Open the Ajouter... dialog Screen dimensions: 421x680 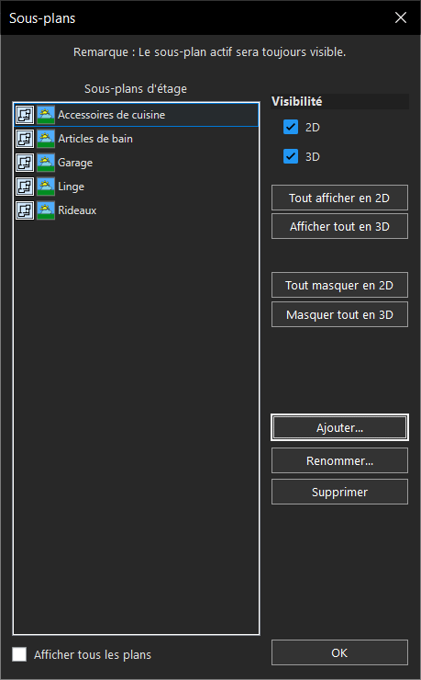pos(339,427)
